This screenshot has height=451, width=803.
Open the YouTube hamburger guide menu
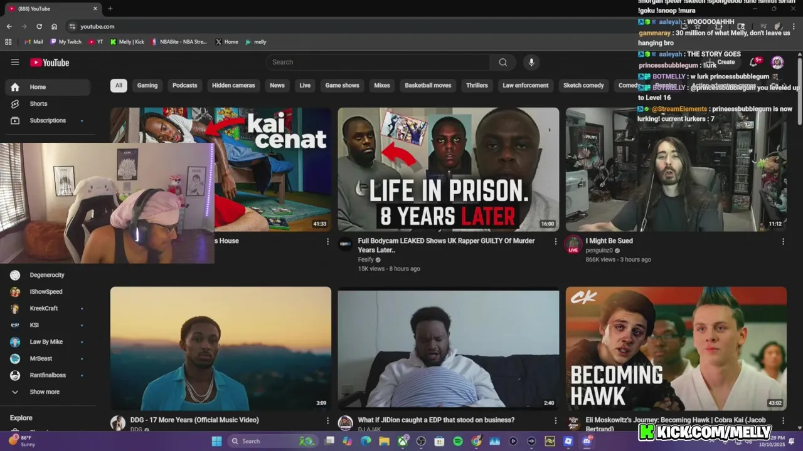coord(15,62)
